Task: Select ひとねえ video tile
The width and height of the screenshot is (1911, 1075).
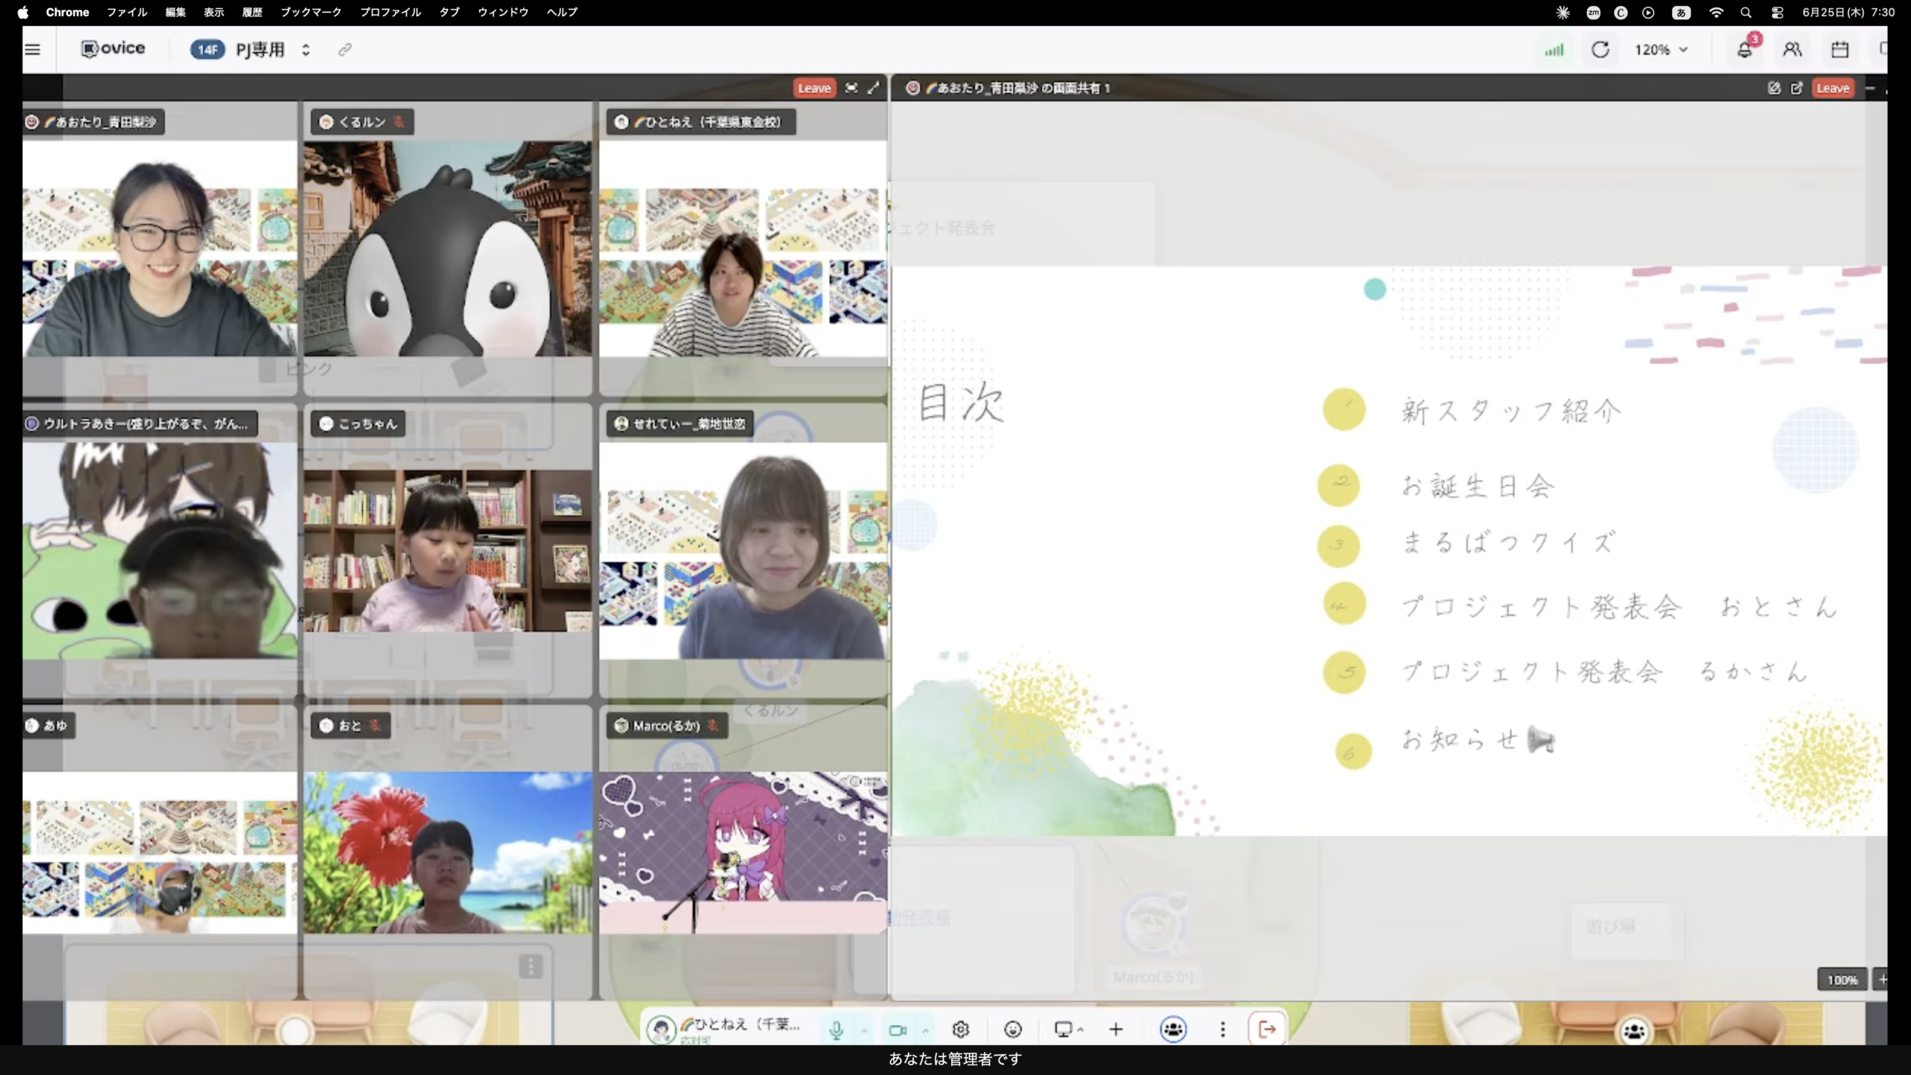Action: 743,248
